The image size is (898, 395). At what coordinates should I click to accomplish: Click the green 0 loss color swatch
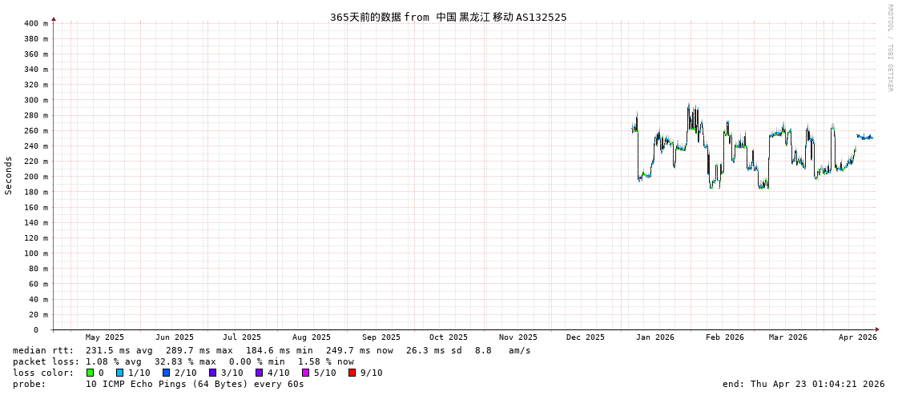pos(91,373)
